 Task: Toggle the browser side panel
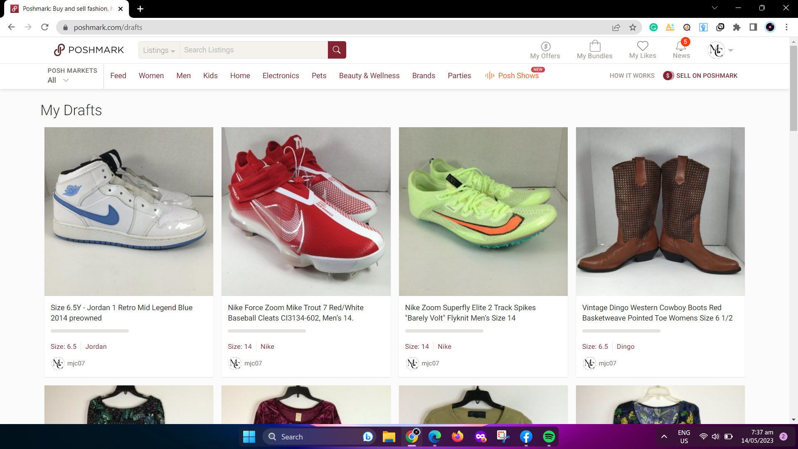753,27
